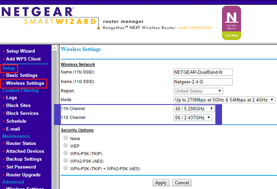View Attached Devices list

click(25, 151)
